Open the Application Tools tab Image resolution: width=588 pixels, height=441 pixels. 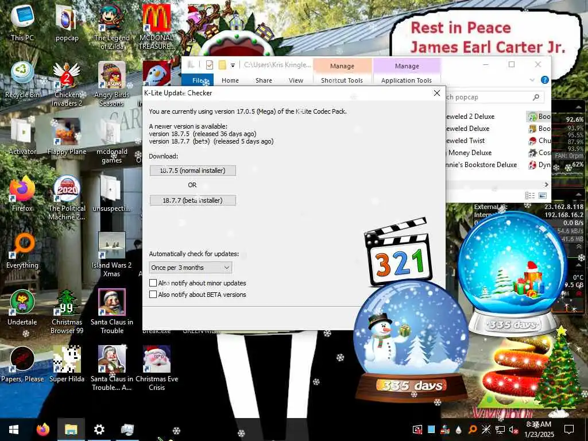(x=407, y=80)
